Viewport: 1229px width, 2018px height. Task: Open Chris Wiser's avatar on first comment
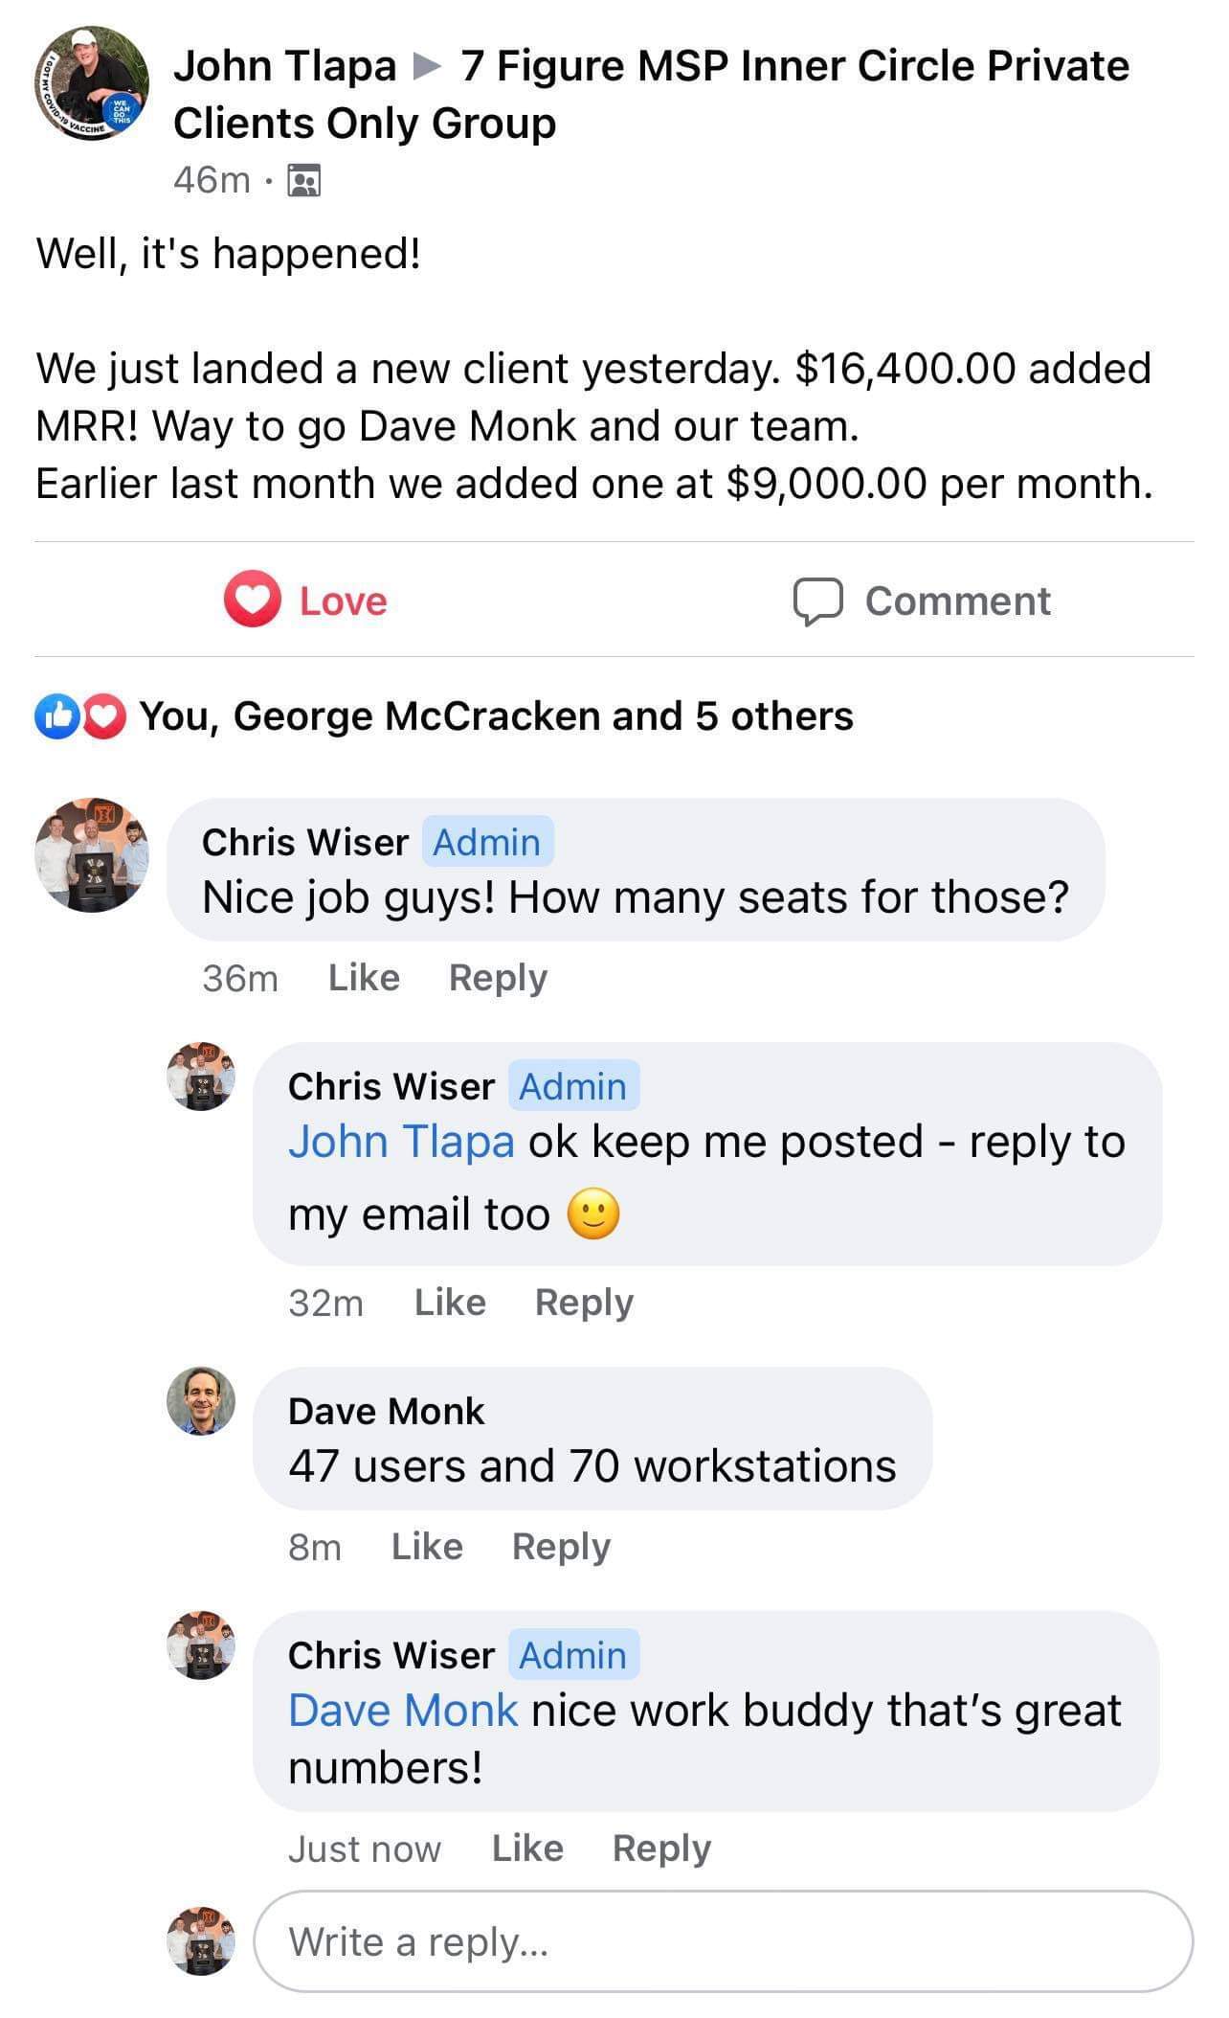click(92, 853)
